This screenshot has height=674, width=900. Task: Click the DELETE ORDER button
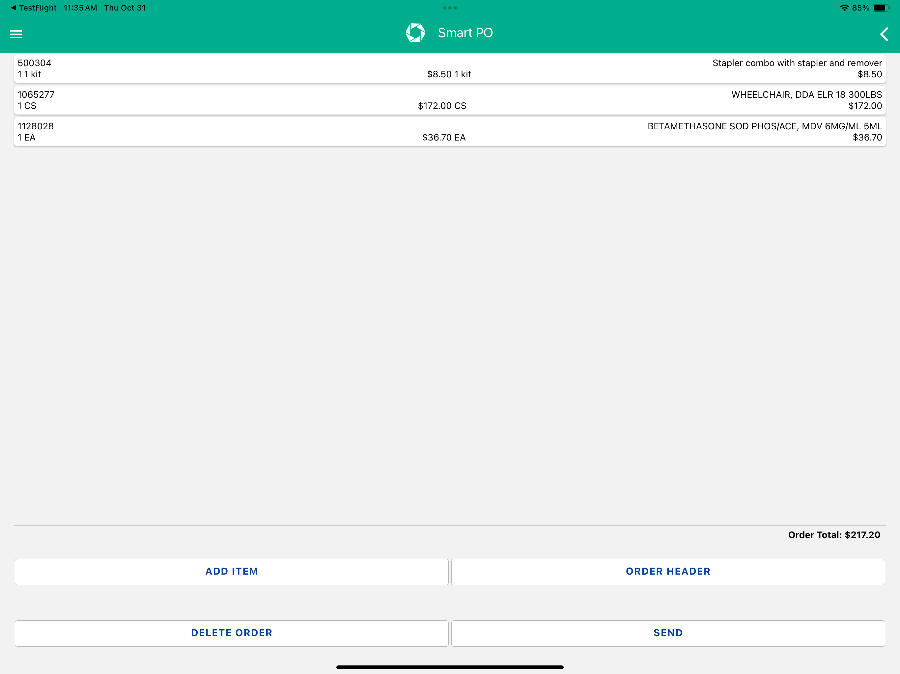[232, 633]
